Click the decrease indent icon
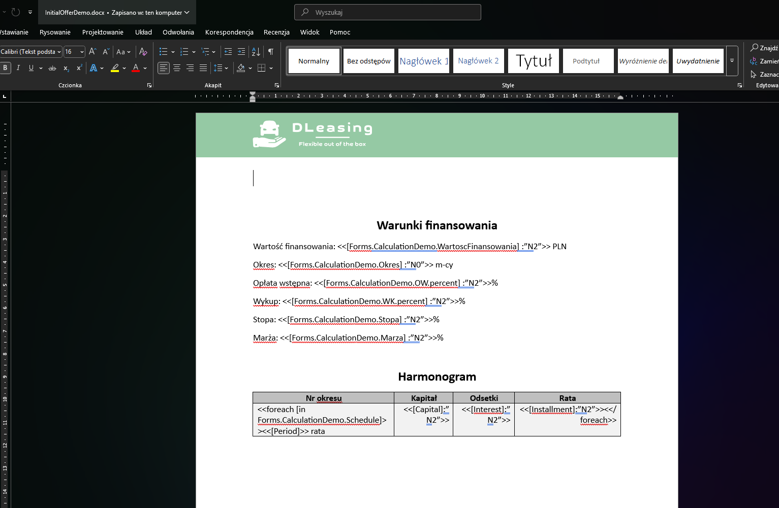779x508 pixels. click(x=228, y=52)
